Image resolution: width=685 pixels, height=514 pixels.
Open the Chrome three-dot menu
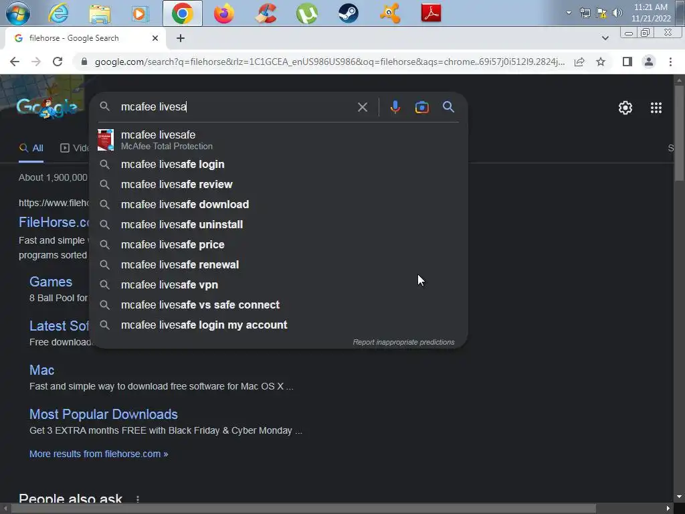(x=670, y=62)
